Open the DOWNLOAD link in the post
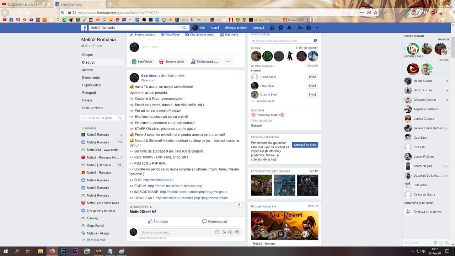 192,198
